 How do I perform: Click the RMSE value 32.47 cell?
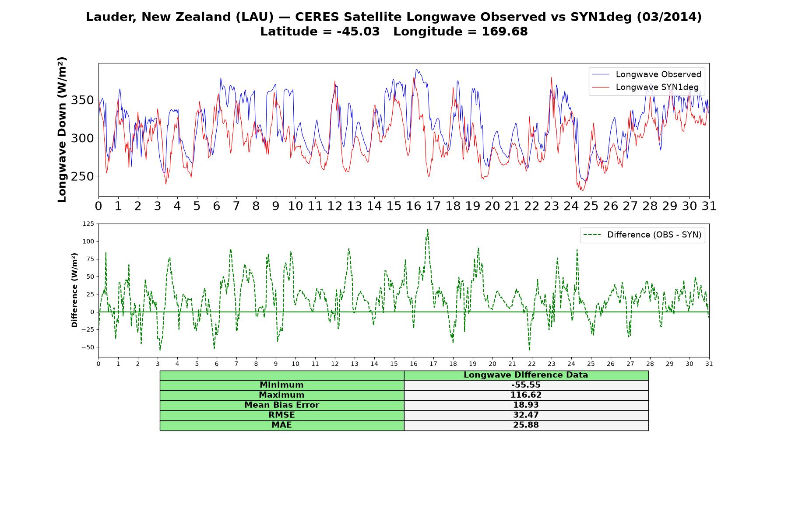click(x=526, y=415)
